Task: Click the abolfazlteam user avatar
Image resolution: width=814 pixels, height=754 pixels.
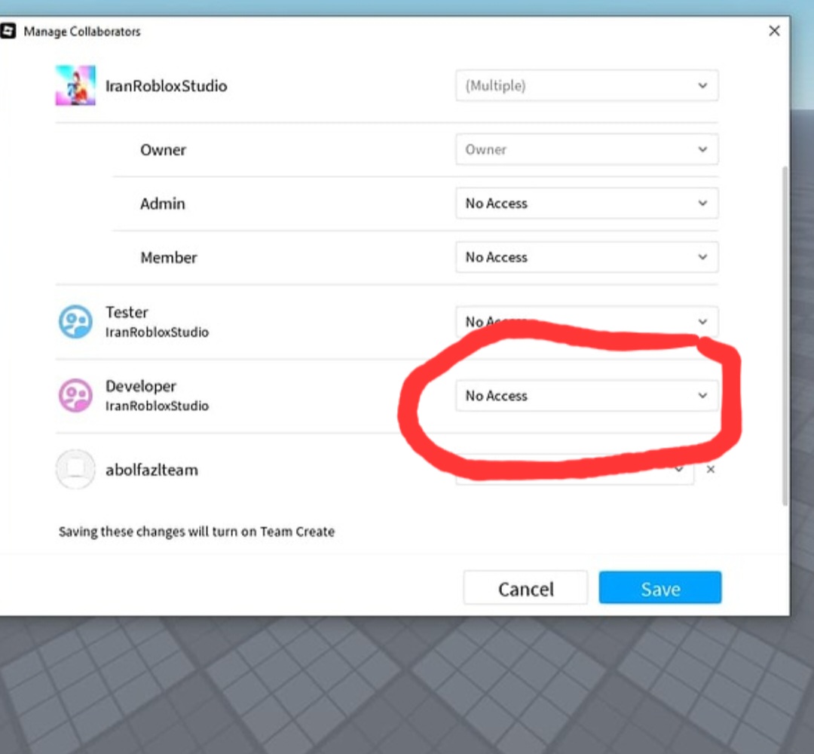Action: click(75, 469)
